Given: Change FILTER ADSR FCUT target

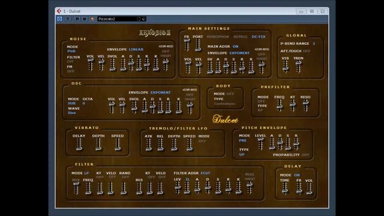Looking at the screenshot, I should pyautogui.click(x=205, y=173).
